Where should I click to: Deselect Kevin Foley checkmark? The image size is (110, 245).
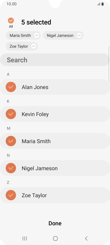(11, 114)
